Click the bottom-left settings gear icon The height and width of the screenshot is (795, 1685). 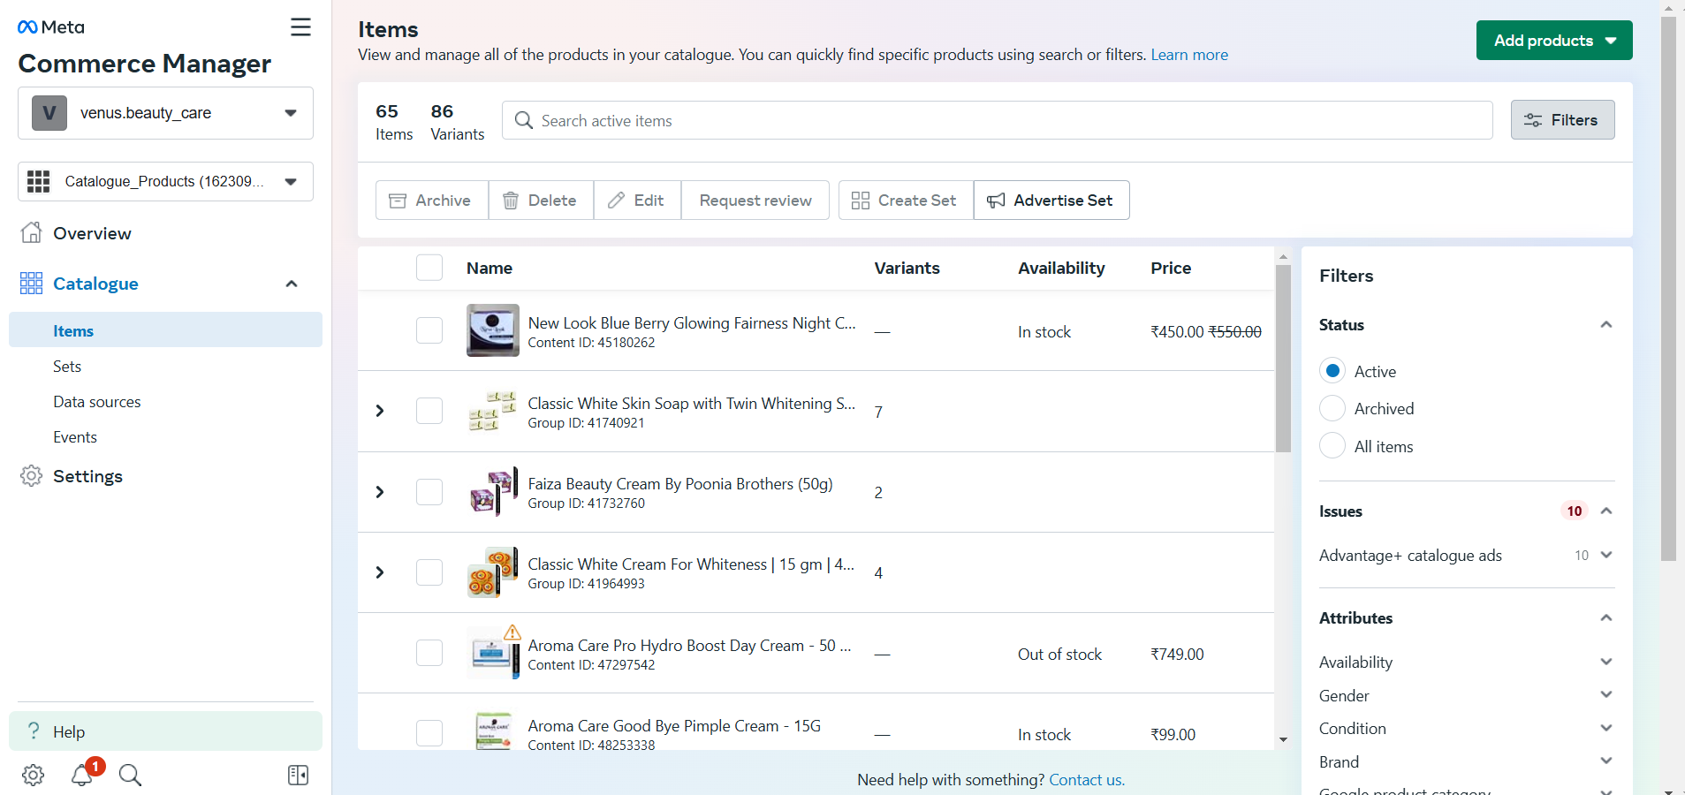pyautogui.click(x=33, y=775)
